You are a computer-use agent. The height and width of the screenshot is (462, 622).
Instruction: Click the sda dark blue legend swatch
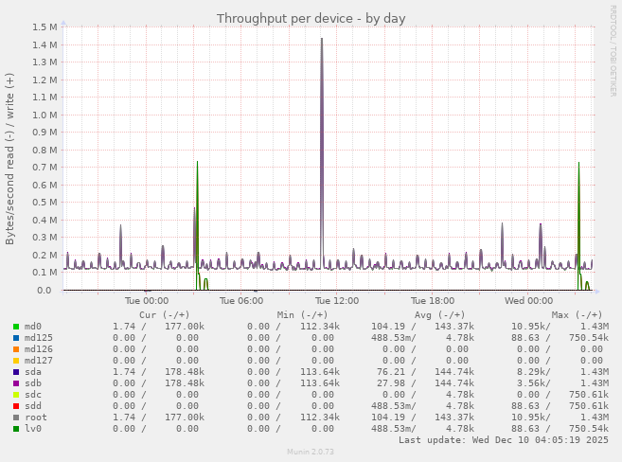16,372
